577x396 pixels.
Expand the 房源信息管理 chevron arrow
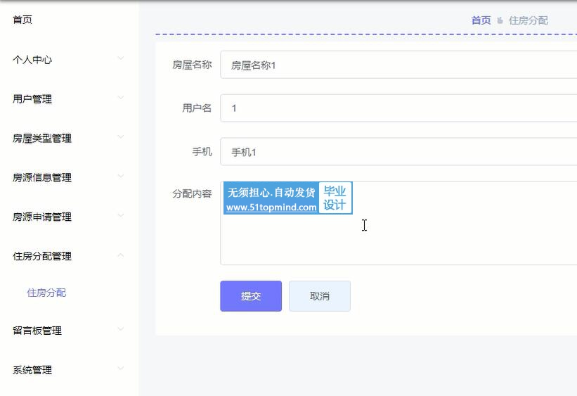pyautogui.click(x=120, y=176)
